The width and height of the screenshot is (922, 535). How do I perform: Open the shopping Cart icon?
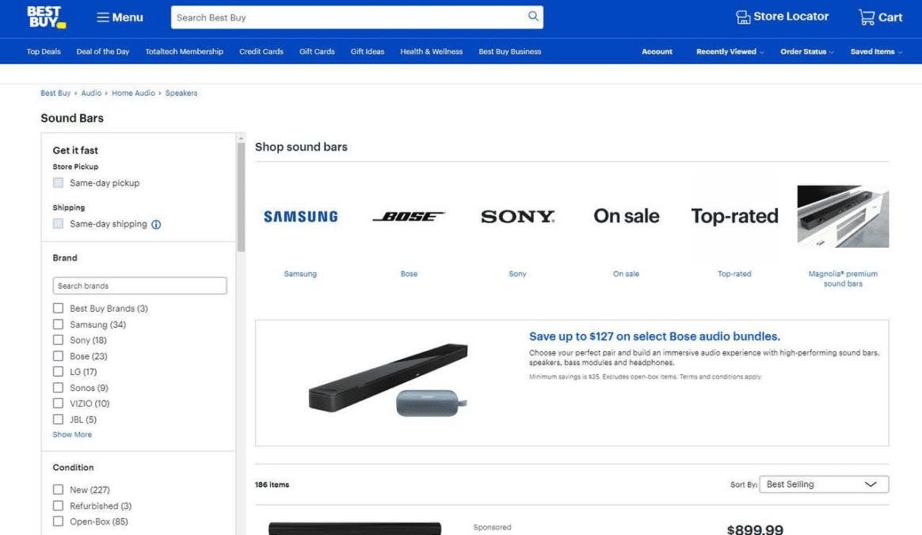click(867, 17)
